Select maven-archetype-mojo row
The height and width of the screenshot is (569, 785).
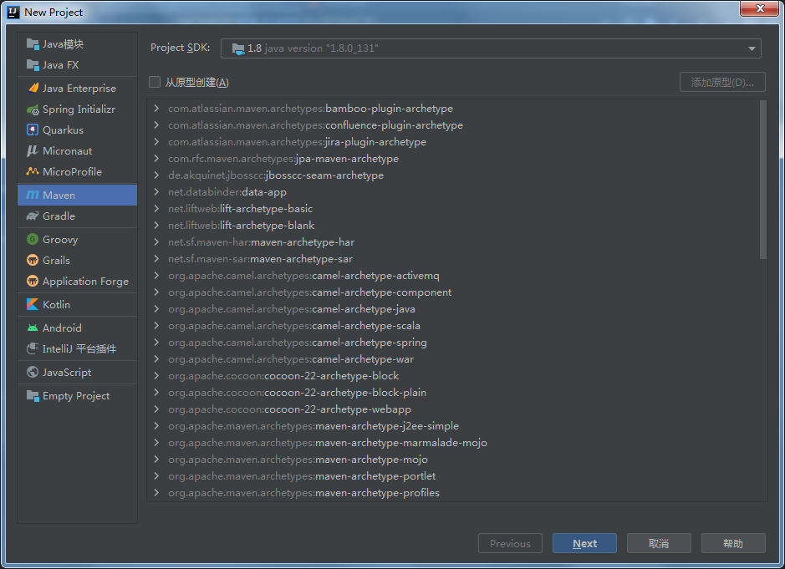tap(453, 460)
